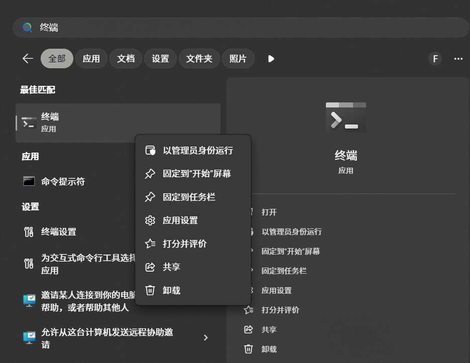The width and height of the screenshot is (470, 363).
Task: Open the three-dots more options menu
Action: tap(458, 59)
